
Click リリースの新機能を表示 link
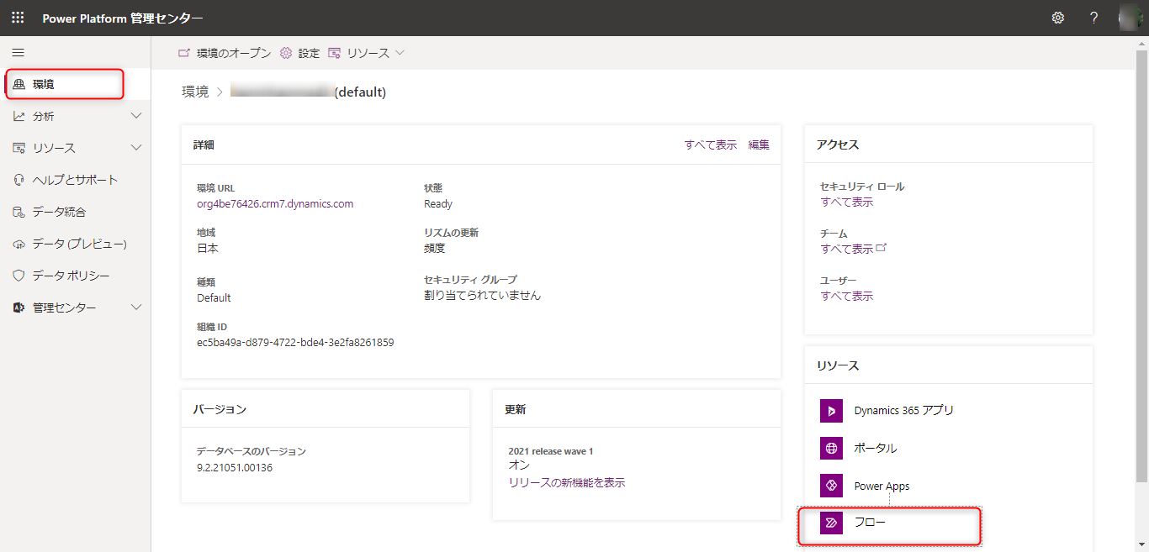pyautogui.click(x=567, y=482)
